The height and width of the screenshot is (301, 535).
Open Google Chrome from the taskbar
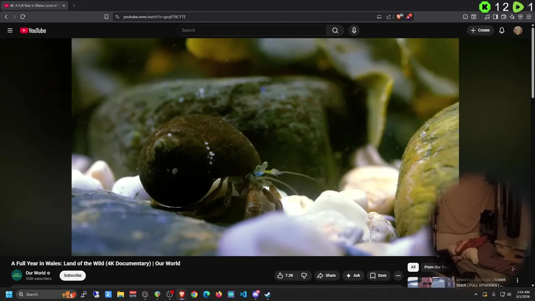194,294
